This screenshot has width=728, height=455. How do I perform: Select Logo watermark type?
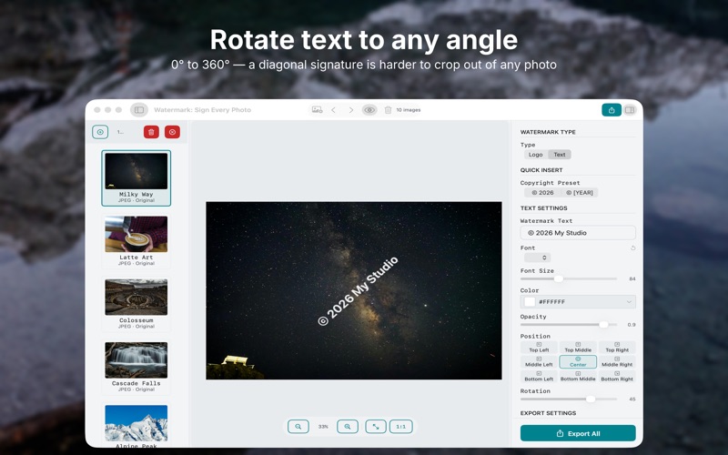pyautogui.click(x=535, y=155)
